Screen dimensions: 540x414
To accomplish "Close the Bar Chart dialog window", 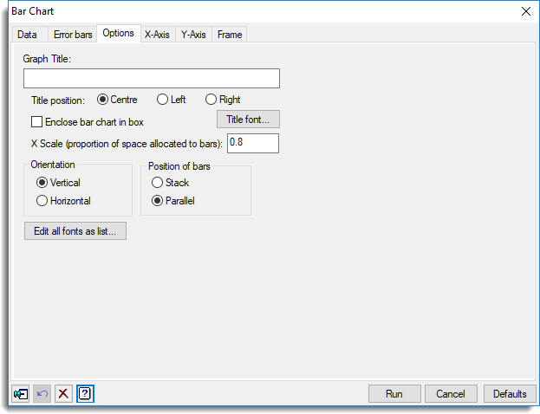I will [525, 11].
